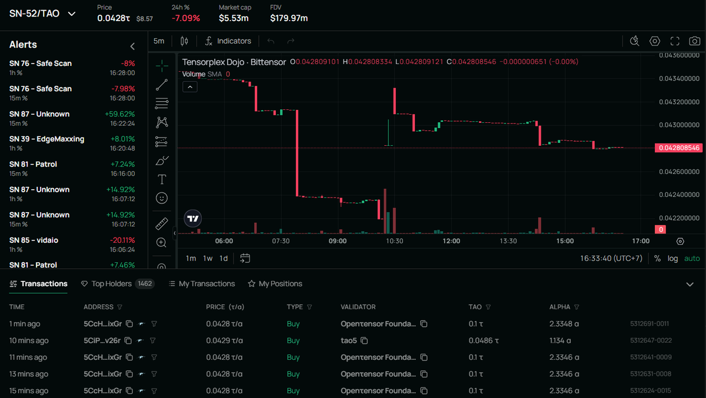Open the TYPE column filter
This screenshot has width=706, height=398.
pyautogui.click(x=309, y=307)
